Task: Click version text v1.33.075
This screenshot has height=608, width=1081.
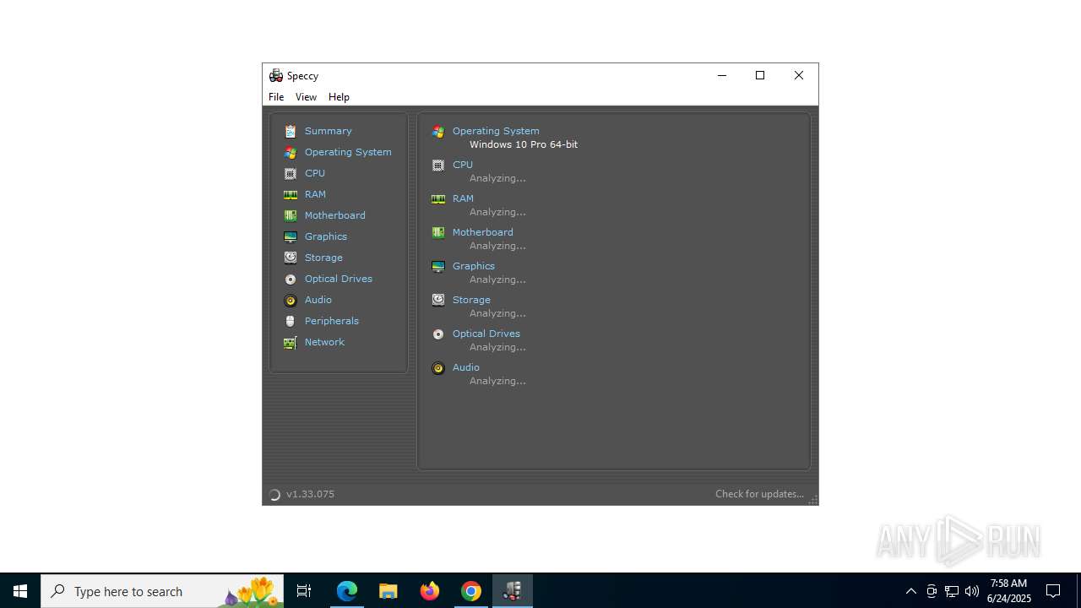Action: 310,494
